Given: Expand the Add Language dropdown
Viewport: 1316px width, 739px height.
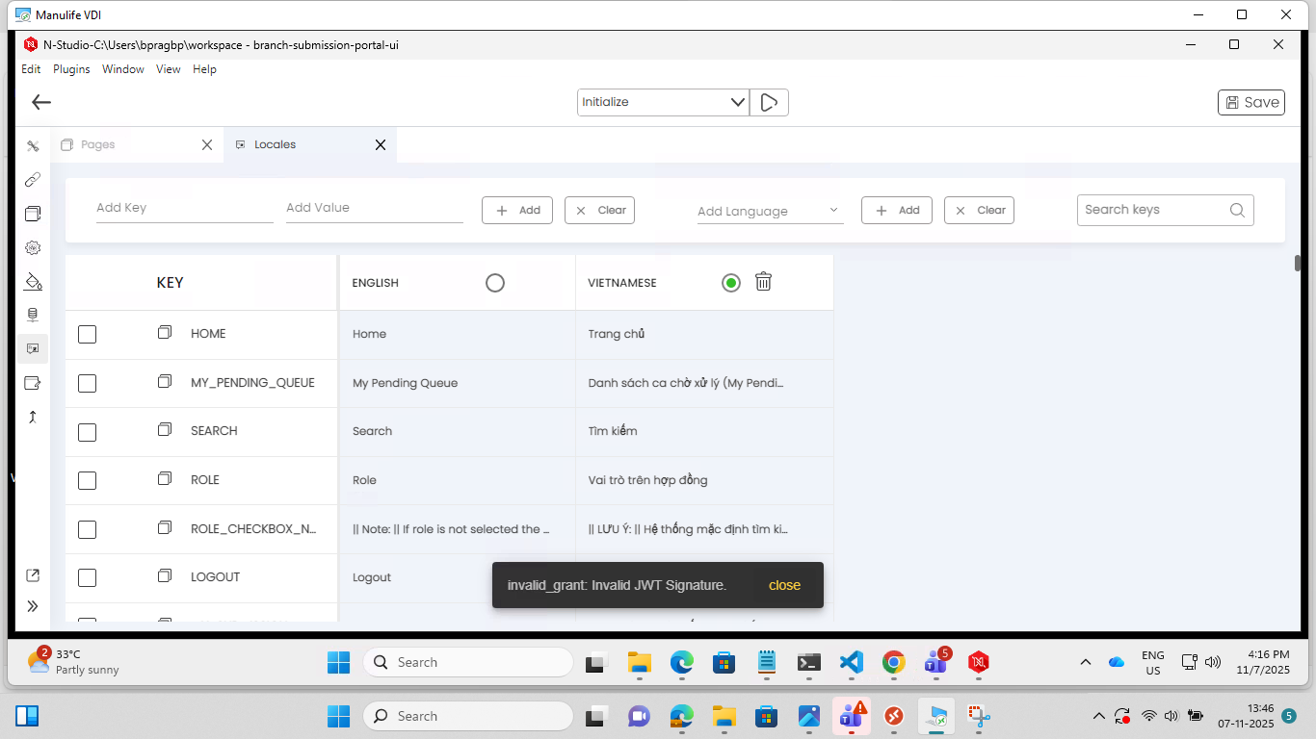Looking at the screenshot, I should pyautogui.click(x=770, y=211).
